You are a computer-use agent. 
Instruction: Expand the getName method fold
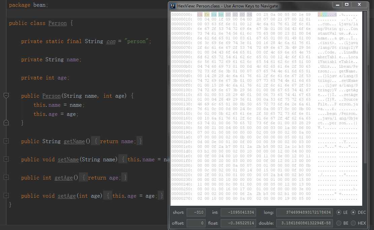[6, 141]
